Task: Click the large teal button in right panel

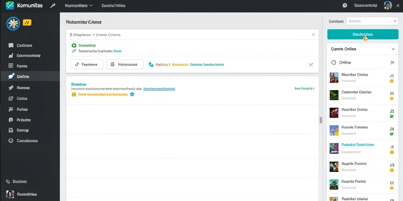Action: 362,35
